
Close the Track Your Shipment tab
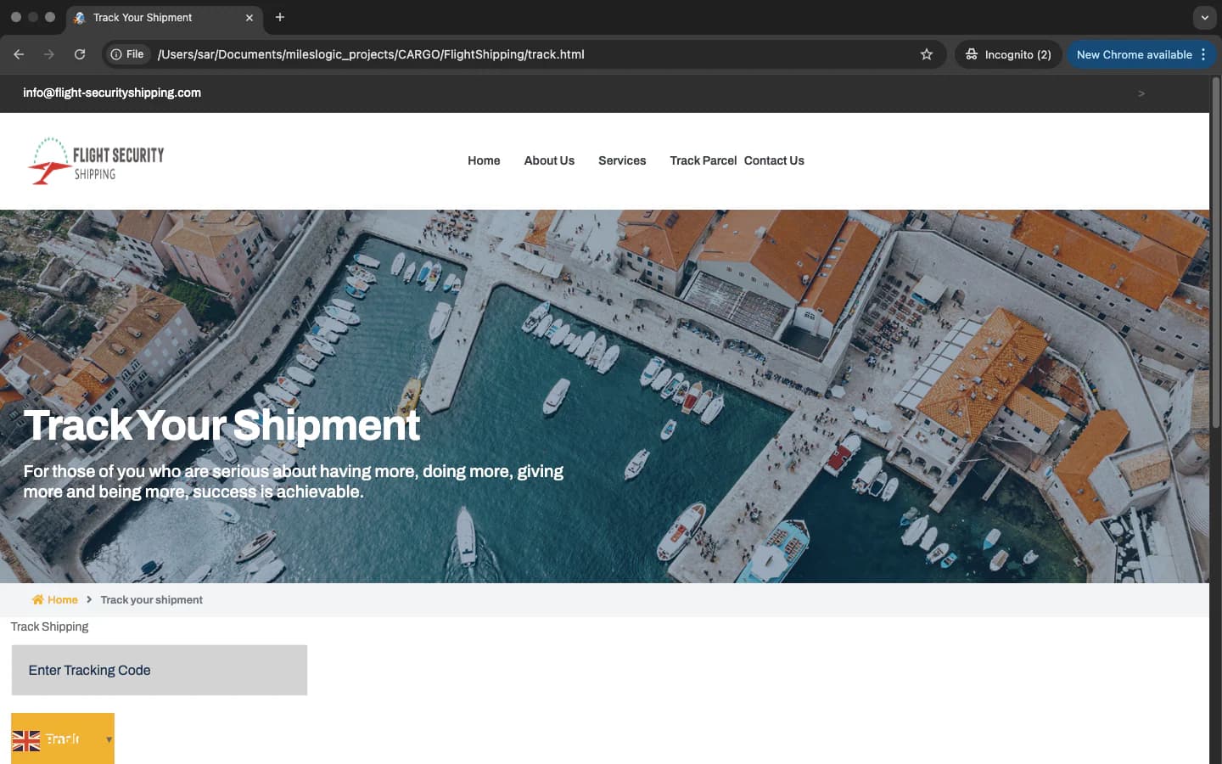click(249, 17)
